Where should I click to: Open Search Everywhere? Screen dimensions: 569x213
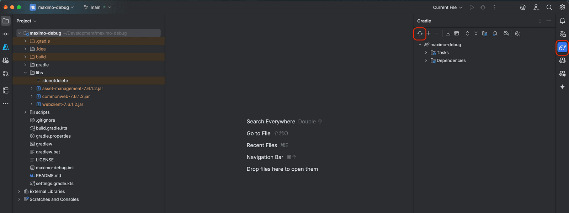click(x=549, y=7)
